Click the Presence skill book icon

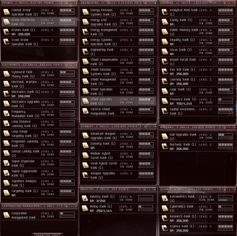pos(165,101)
